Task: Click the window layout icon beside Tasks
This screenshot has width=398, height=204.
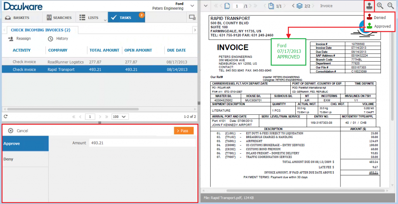Action: pos(192,17)
